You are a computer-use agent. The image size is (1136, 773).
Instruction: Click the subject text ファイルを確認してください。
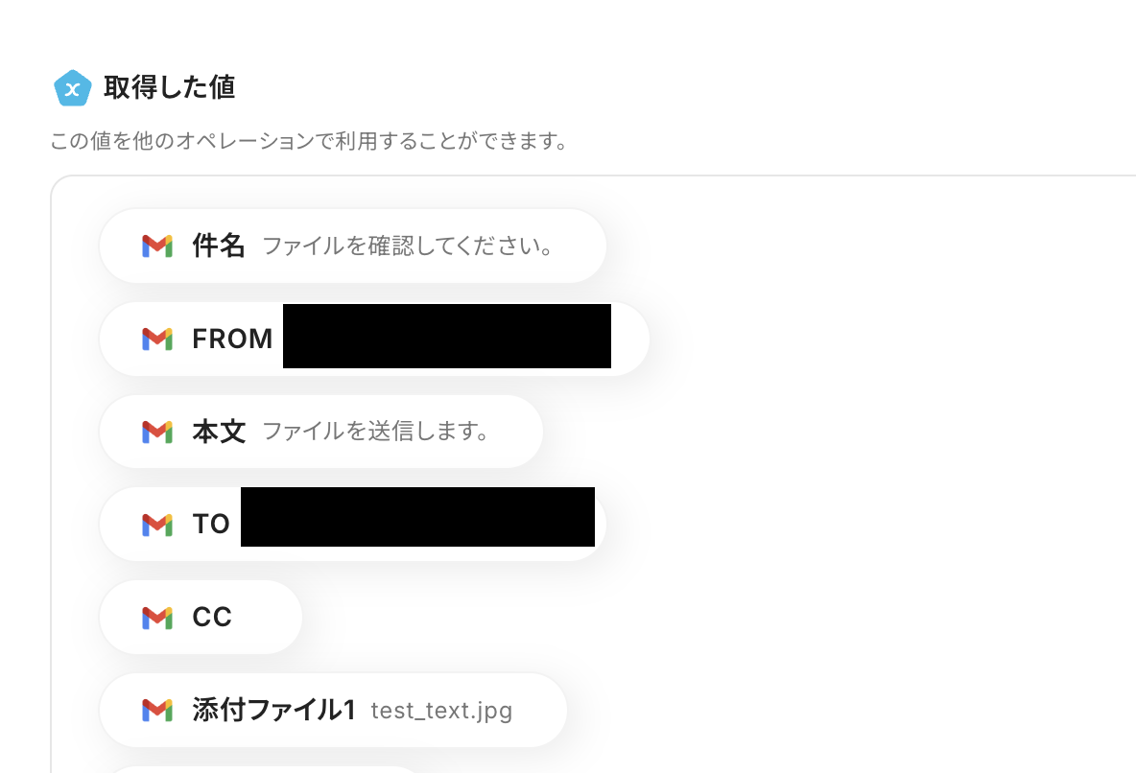(409, 246)
